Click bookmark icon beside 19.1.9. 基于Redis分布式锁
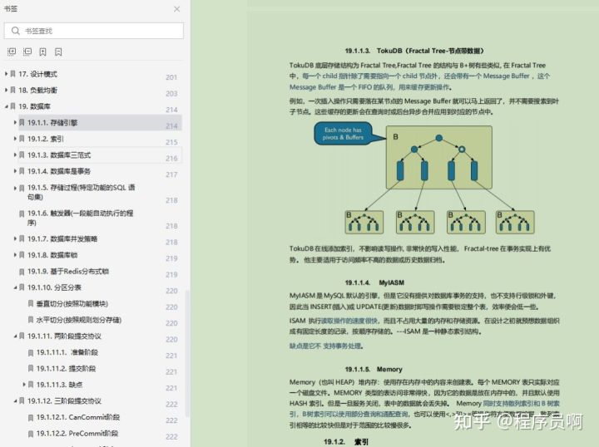Image resolution: width=599 pixels, height=447 pixels. coord(22,272)
